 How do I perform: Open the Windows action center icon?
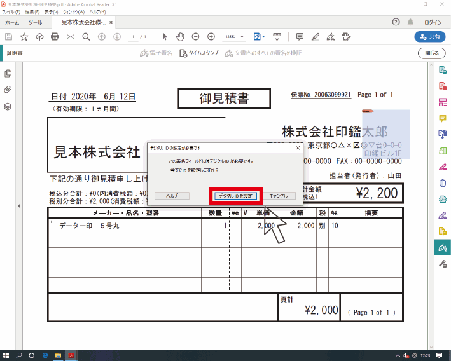[x=439, y=355]
